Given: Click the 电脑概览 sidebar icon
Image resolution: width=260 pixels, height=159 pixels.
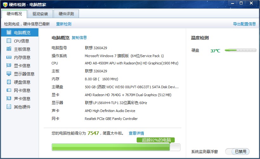Looking at the screenshot, I should click(9, 32).
